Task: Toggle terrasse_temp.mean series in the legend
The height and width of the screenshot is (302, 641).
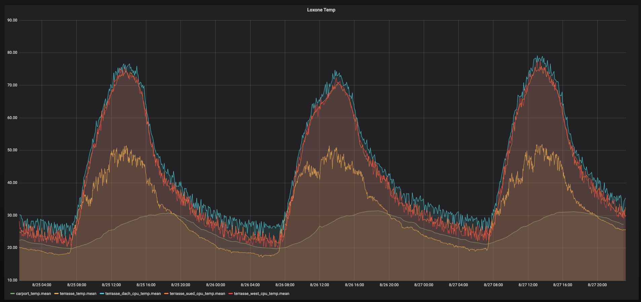Action: coord(78,294)
